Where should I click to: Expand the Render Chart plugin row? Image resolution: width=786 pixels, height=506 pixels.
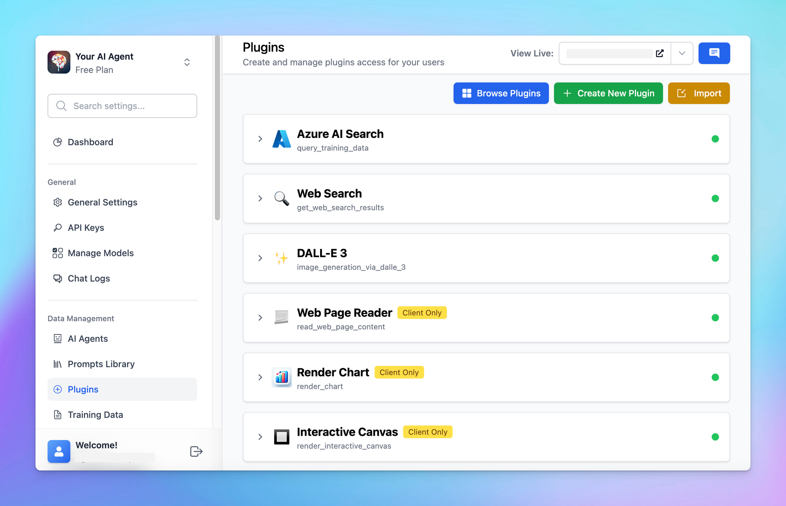click(260, 377)
